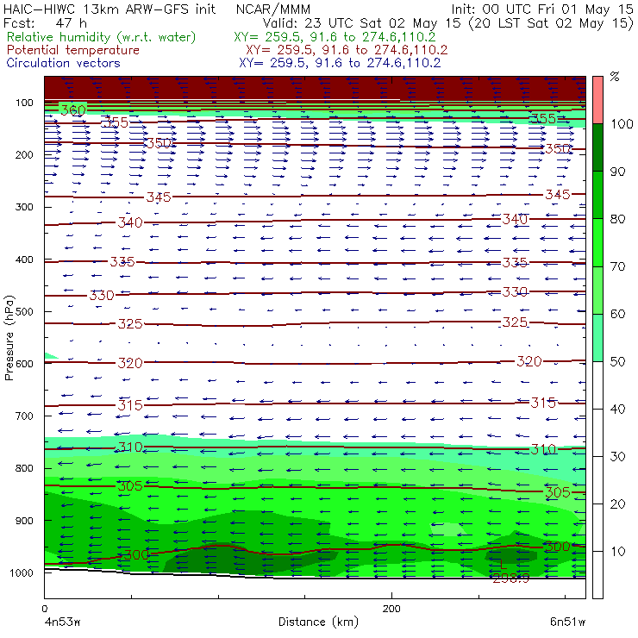Click the '0' distance axis origin label
This screenshot has width=638, height=638.
[x=44, y=609]
